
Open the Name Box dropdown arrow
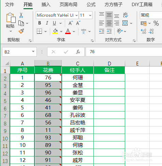(x=33, y=51)
